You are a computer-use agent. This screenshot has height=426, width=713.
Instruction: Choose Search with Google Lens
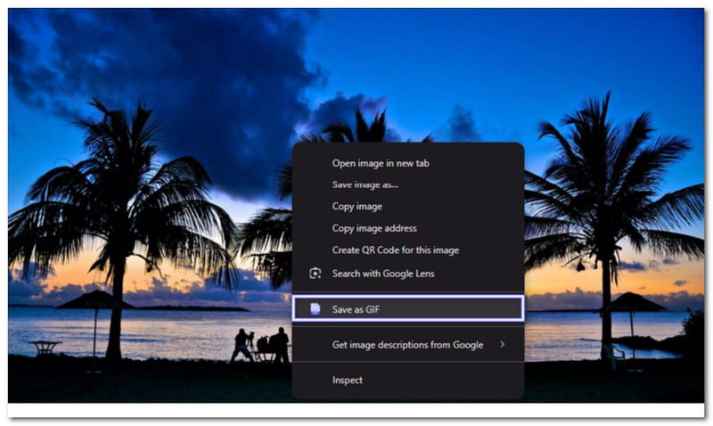[x=382, y=274]
